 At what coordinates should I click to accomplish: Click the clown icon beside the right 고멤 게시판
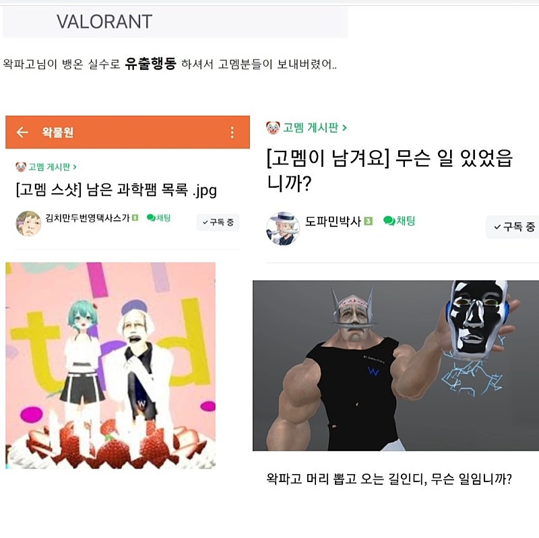(x=273, y=128)
